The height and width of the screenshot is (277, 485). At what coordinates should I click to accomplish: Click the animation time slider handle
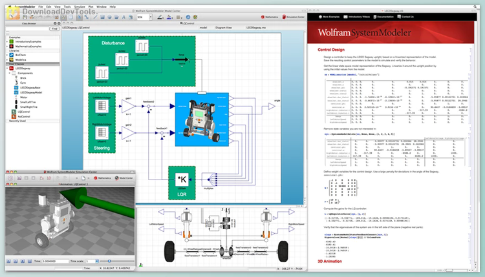pyautogui.click(x=109, y=262)
